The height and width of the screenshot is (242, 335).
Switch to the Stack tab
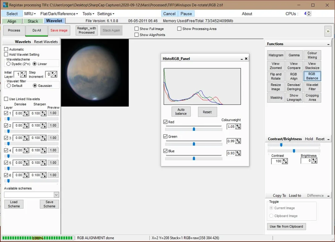tap(33, 21)
